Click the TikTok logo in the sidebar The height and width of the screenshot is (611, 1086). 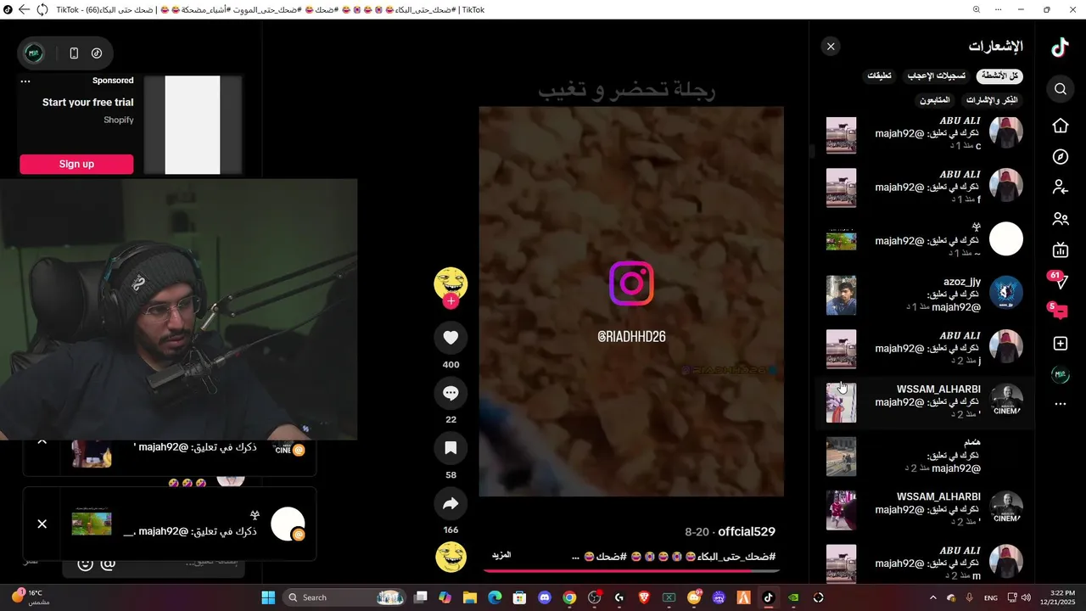click(1060, 48)
